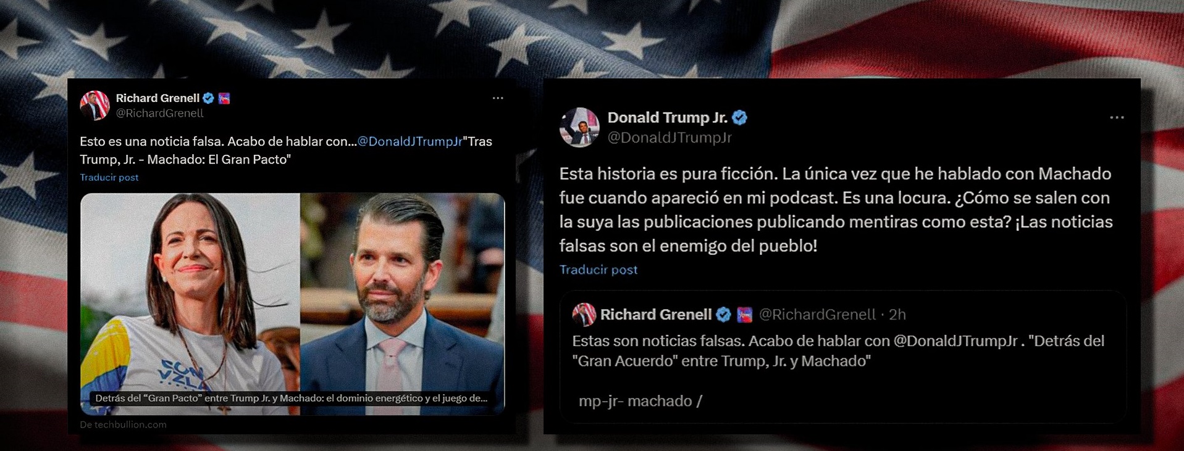Click the verified badge in the quoted Grenell post
The image size is (1184, 451).
click(x=724, y=315)
